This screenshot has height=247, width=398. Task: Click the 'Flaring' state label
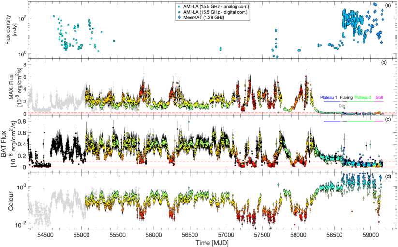pyautogui.click(x=346, y=97)
